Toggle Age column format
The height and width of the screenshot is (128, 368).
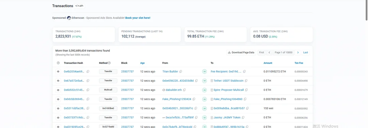pos(142,63)
